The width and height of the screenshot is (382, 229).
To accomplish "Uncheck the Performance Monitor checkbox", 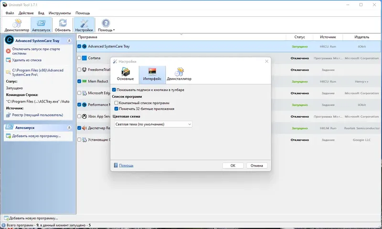I will [x=79, y=104].
